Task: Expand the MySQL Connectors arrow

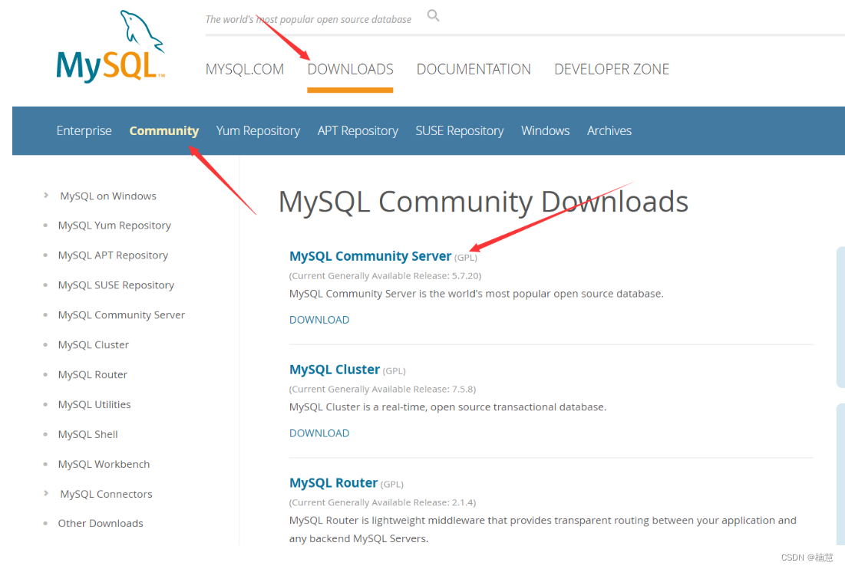Action: pyautogui.click(x=46, y=493)
